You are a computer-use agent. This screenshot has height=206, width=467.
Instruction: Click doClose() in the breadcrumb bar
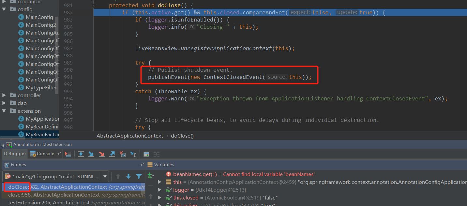pos(182,136)
